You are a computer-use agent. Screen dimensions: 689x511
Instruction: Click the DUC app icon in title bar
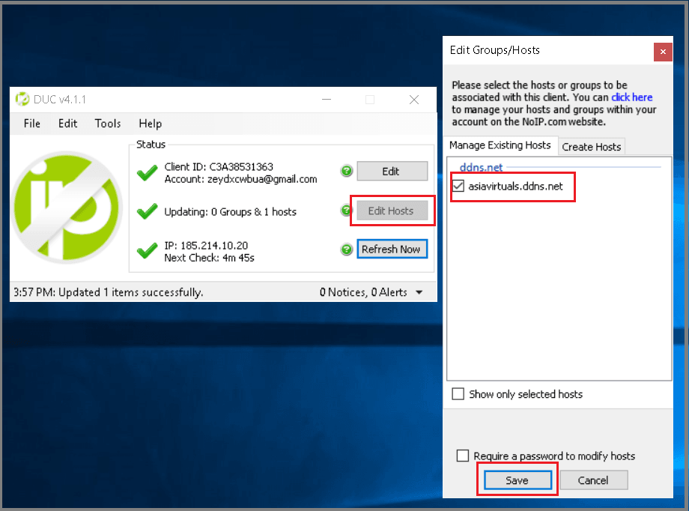click(x=22, y=100)
